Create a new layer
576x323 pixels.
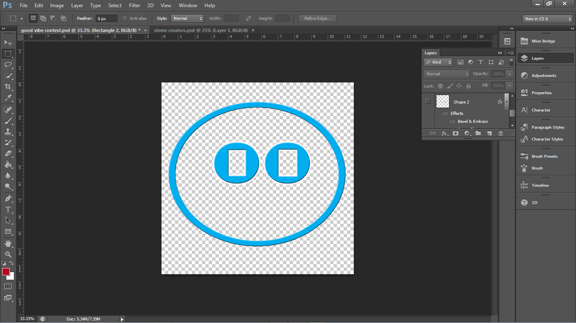[x=489, y=133]
